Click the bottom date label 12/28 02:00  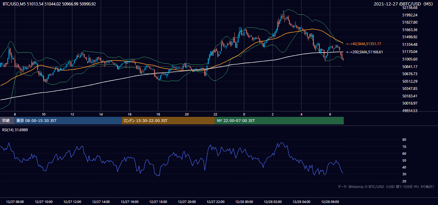[x=272, y=202]
